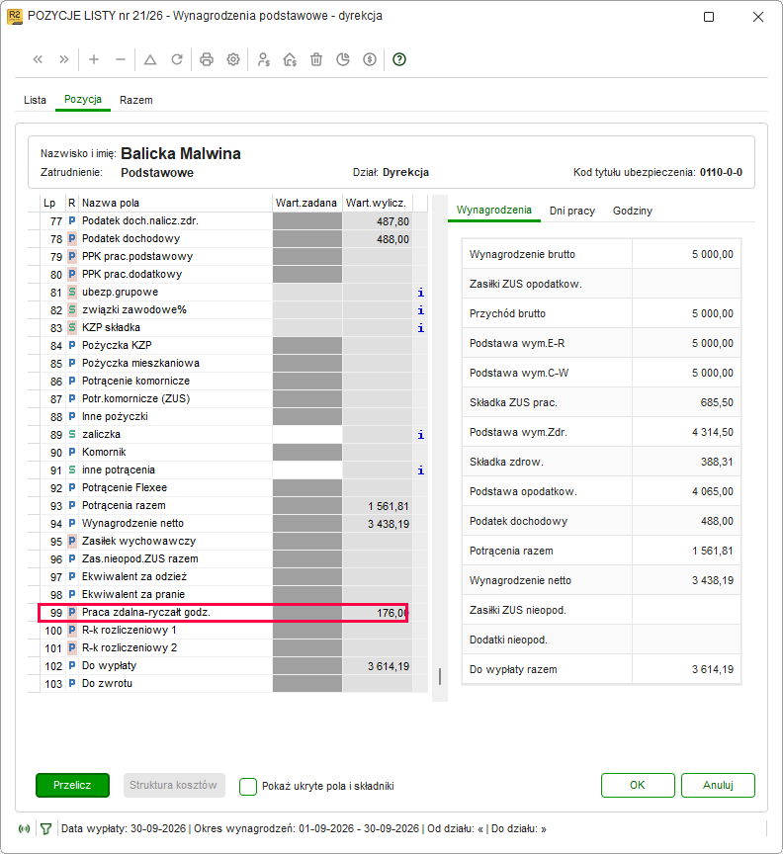Select the Do wypłaty row
Image resolution: width=783 pixels, height=854 pixels.
pyautogui.click(x=225, y=666)
